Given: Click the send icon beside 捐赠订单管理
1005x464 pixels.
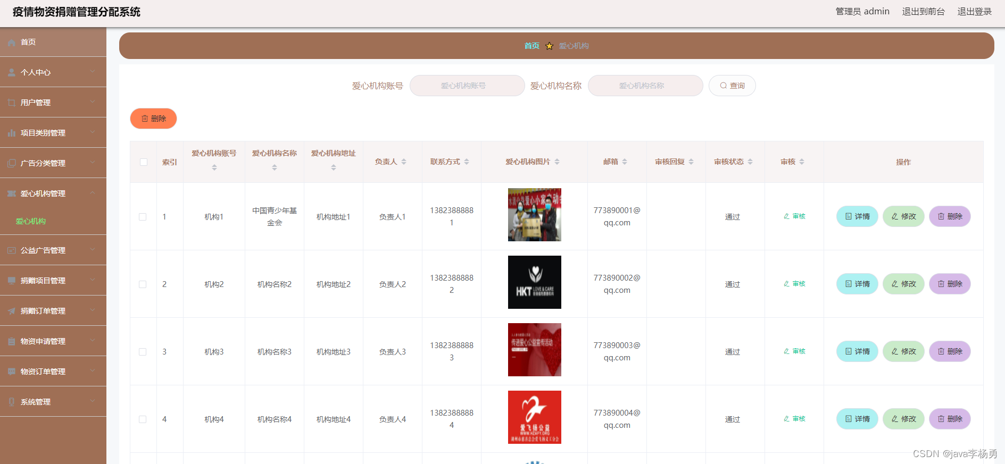Looking at the screenshot, I should click(x=12, y=311).
